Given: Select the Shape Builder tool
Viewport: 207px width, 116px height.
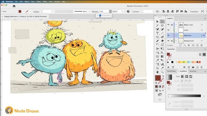Looking at the screenshot, I should point(158,53).
